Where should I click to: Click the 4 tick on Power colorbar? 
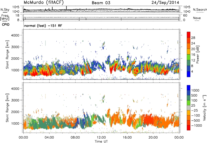[192, 71]
